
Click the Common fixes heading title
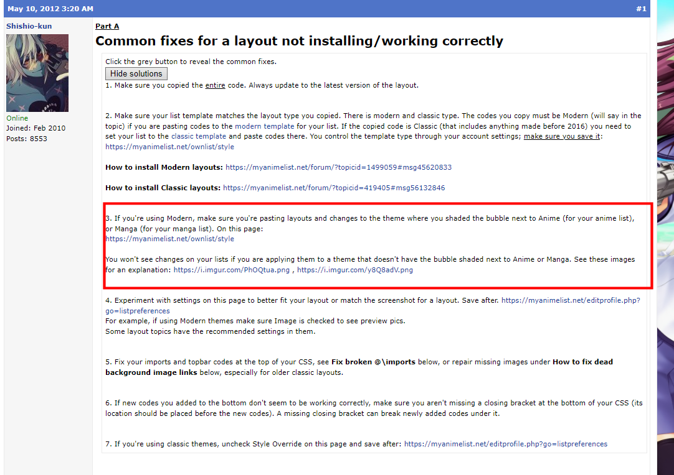[x=299, y=42]
